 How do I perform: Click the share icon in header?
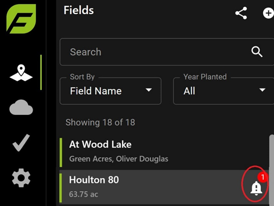click(x=241, y=13)
